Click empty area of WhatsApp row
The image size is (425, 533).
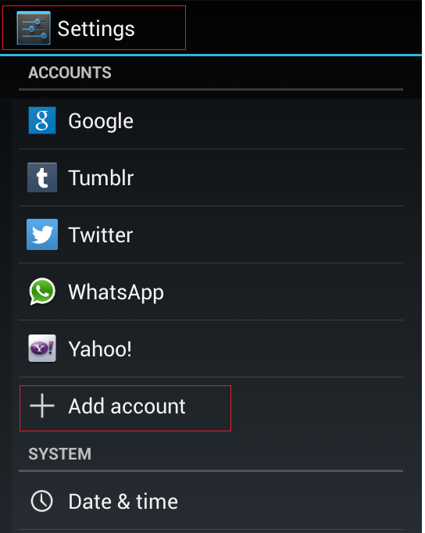click(x=284, y=292)
